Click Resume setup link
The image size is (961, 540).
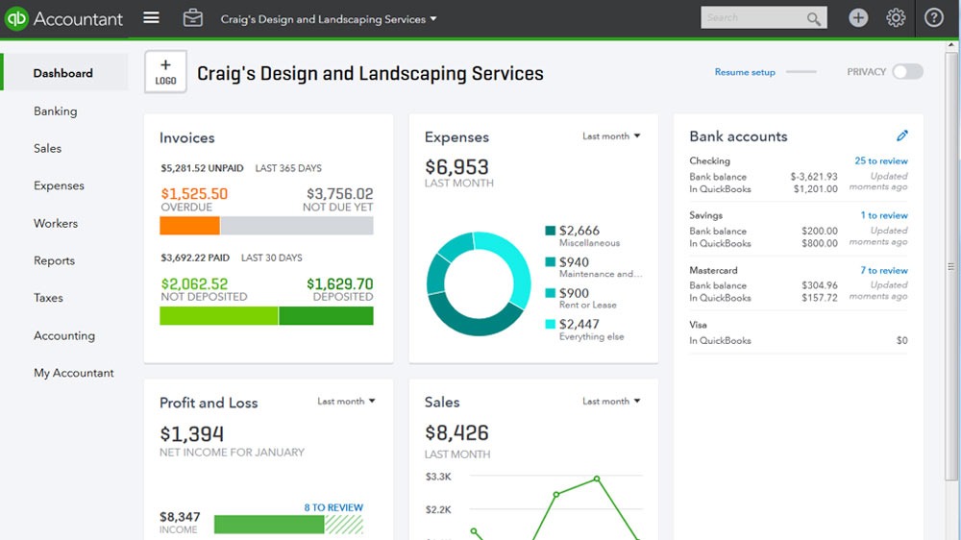(745, 72)
